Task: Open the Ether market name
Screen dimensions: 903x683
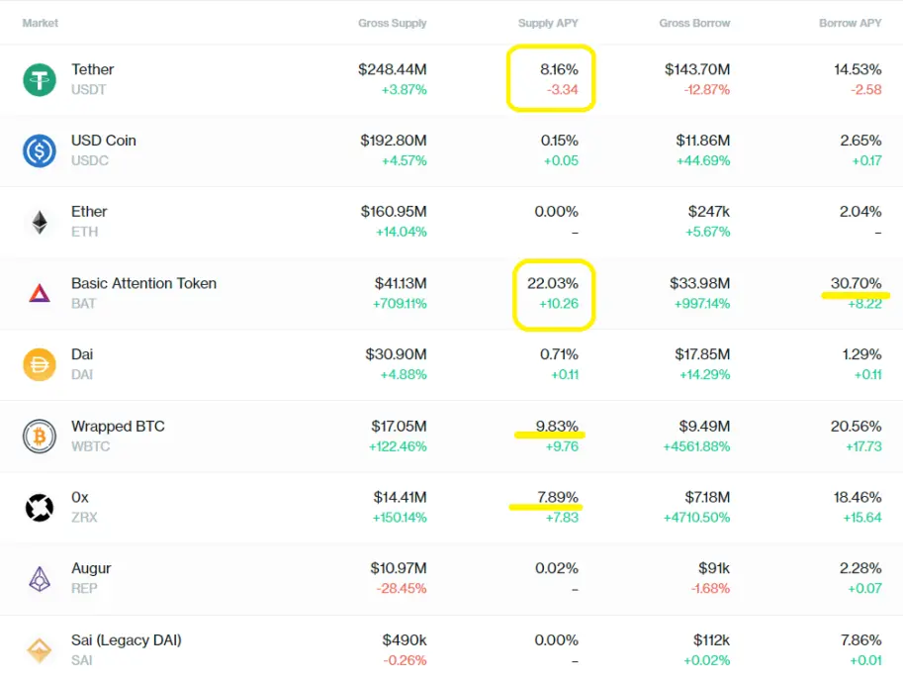Action: point(89,212)
